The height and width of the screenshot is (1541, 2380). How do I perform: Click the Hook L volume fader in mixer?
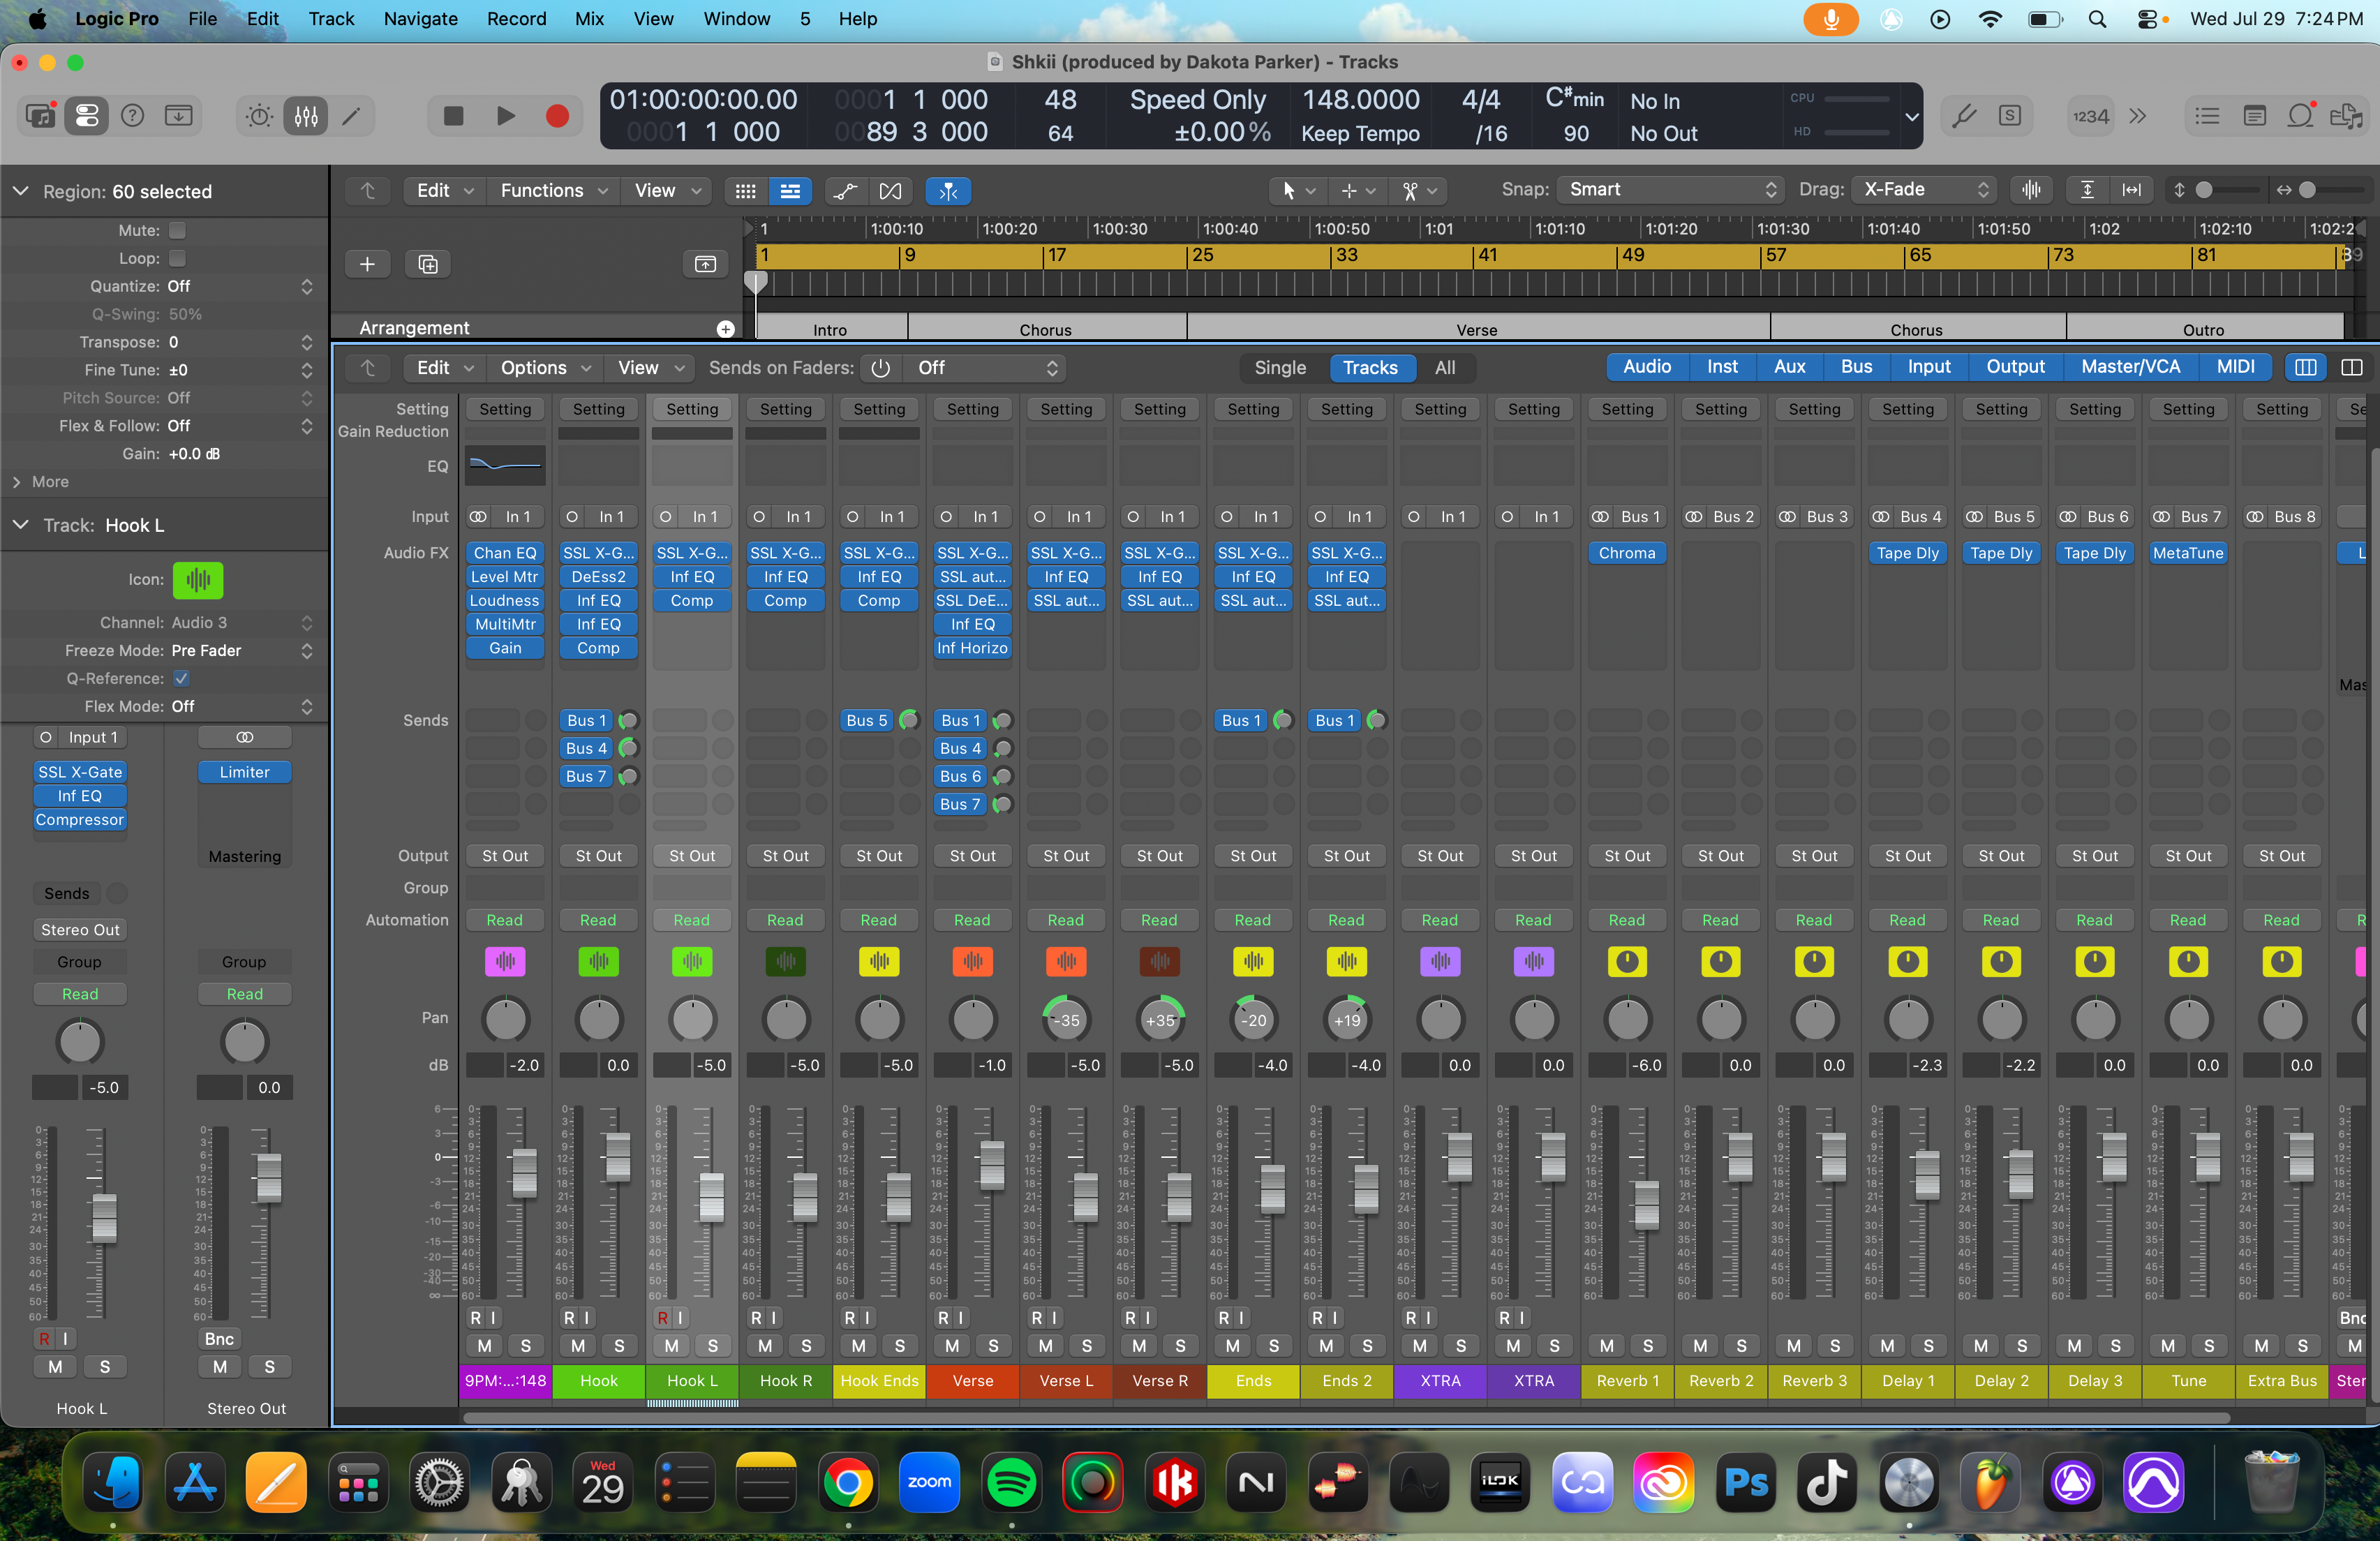pyautogui.click(x=711, y=1197)
